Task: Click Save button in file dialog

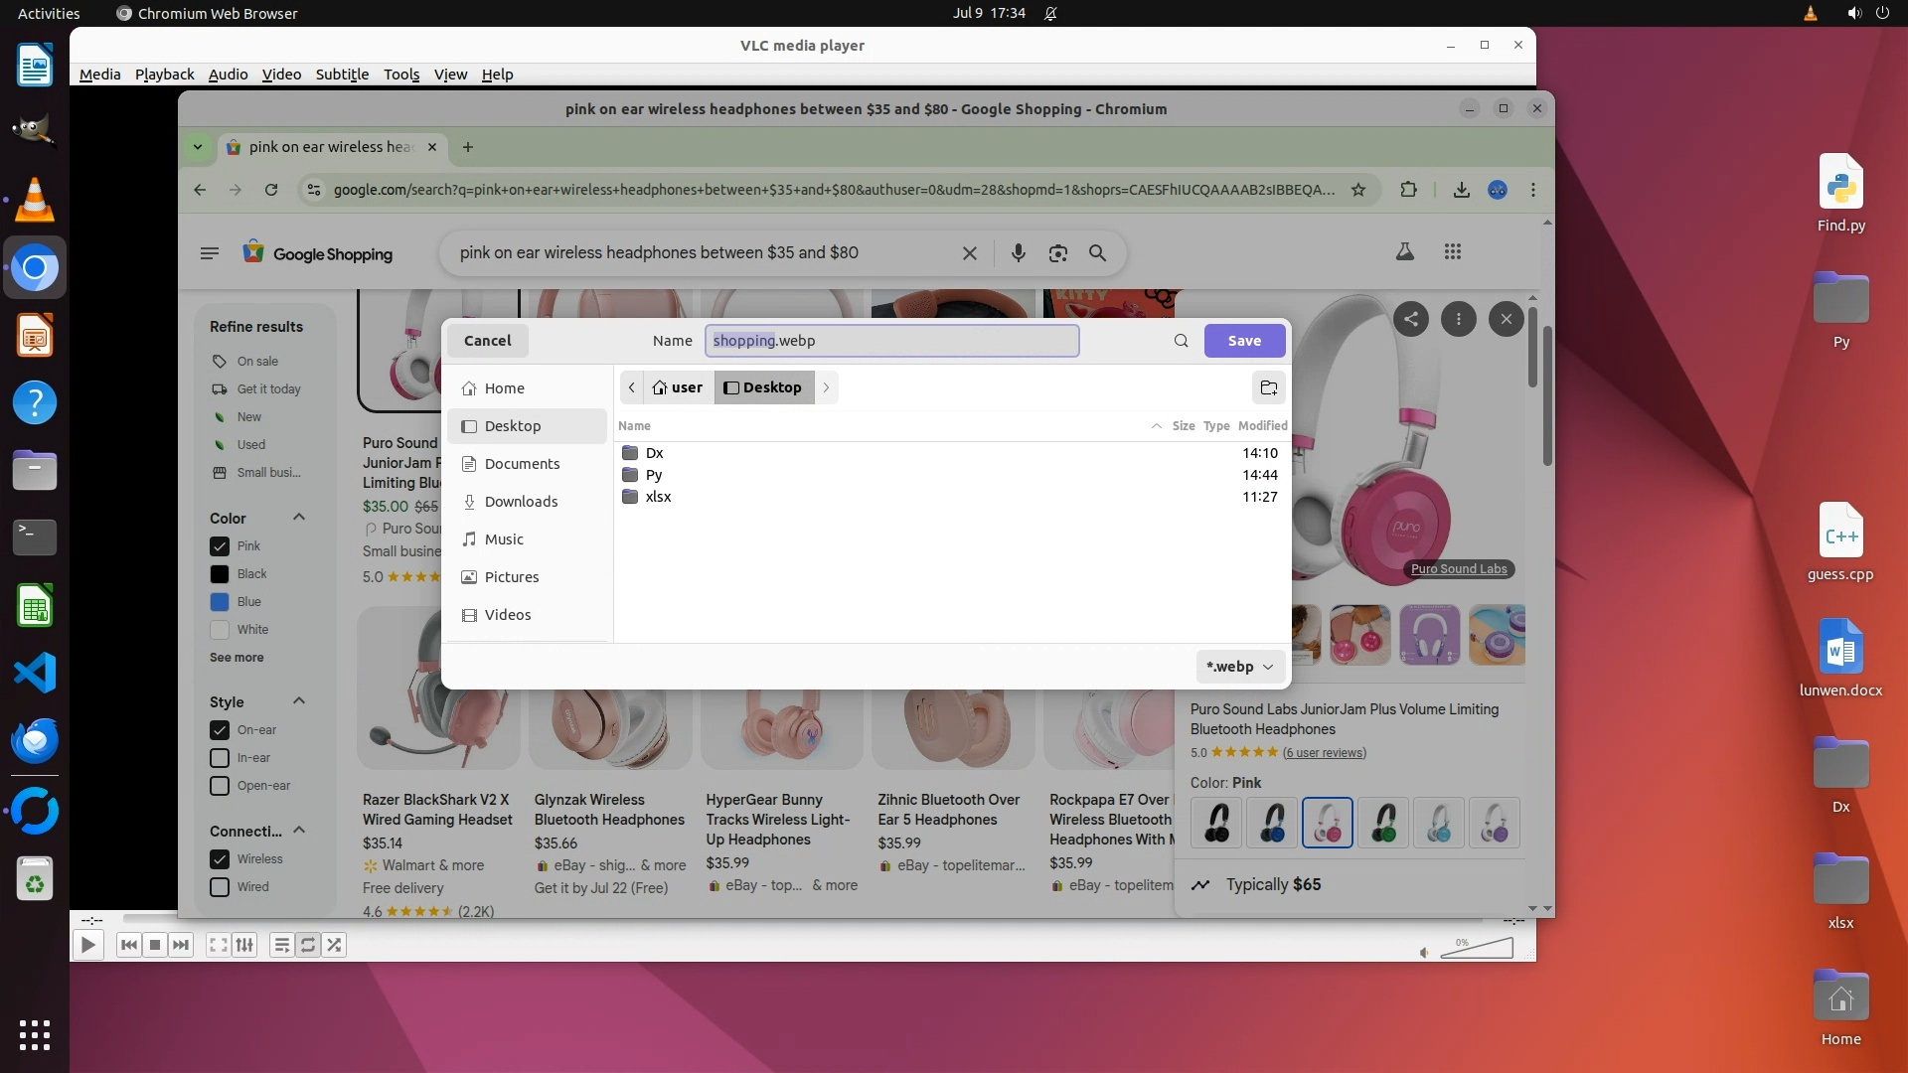Action: click(1244, 341)
